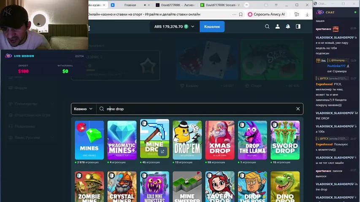Expand the ARS balance currency dropdown
This screenshot has height=202, width=360.
click(192, 27)
